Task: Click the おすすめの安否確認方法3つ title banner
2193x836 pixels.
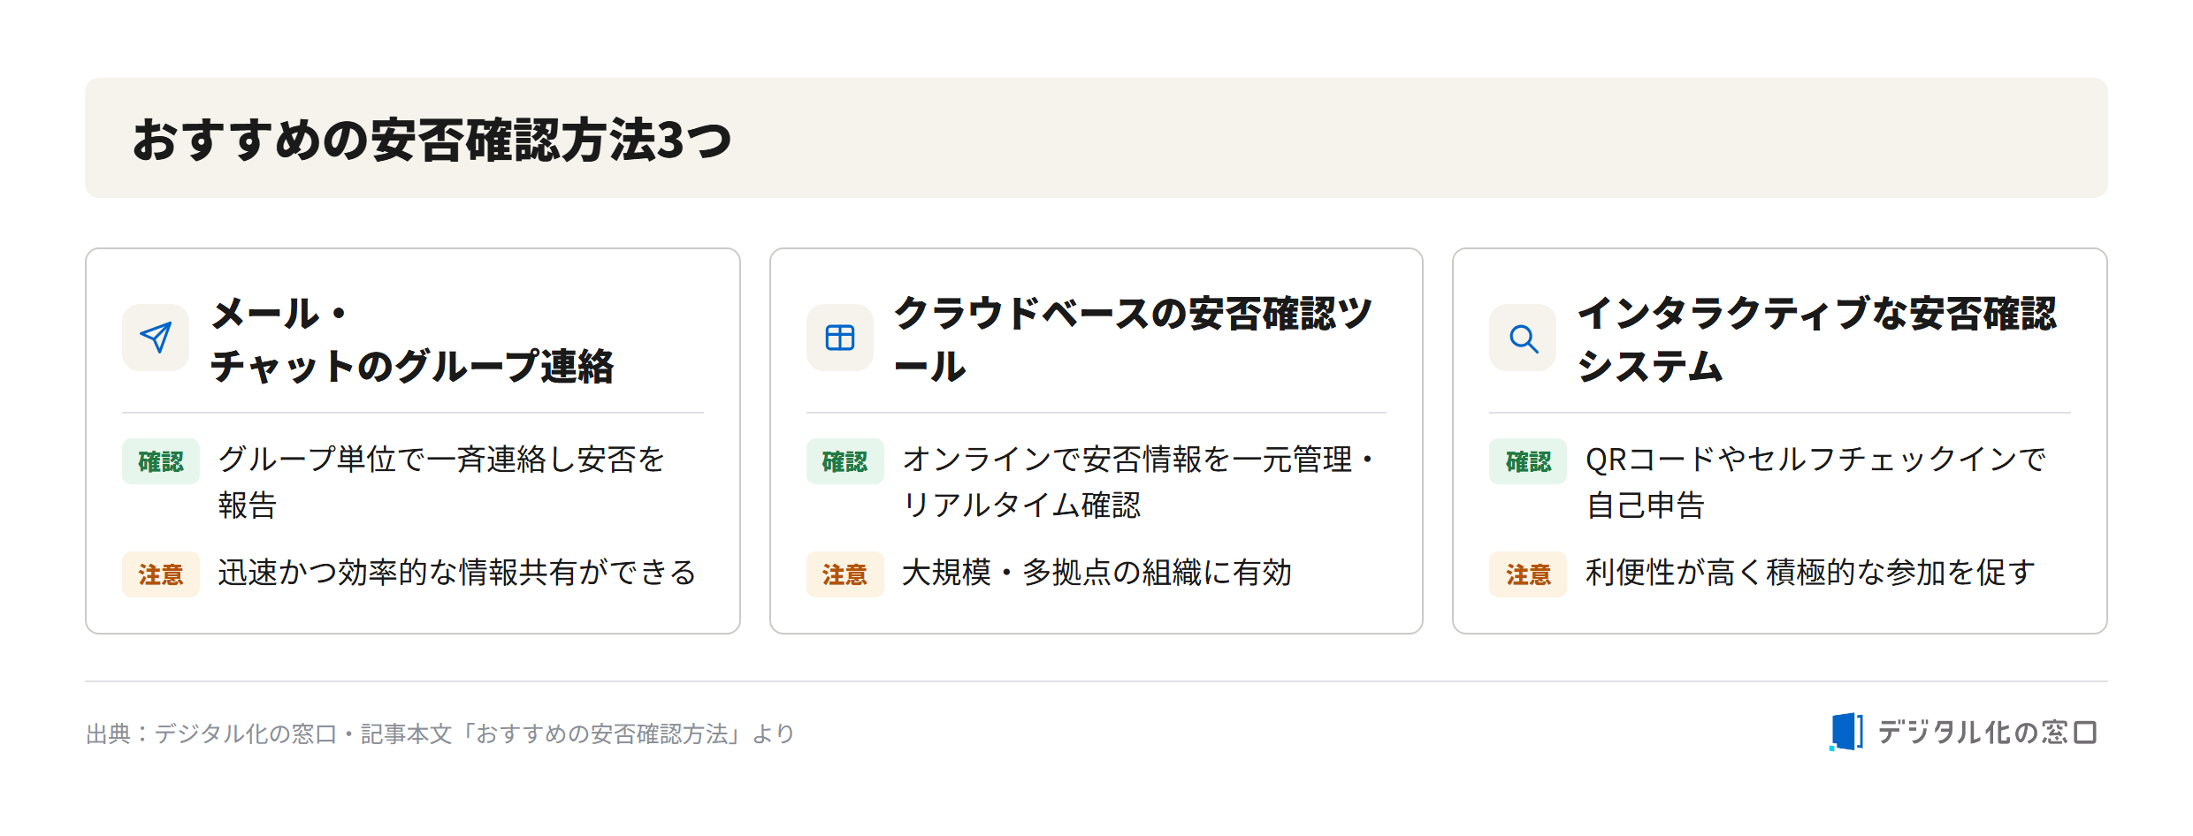Action: pos(1096,138)
